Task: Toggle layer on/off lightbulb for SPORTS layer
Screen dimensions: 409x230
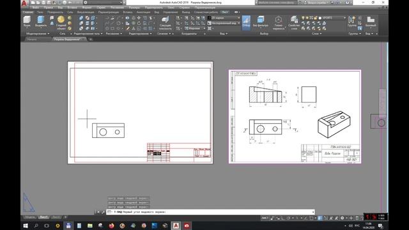Action: point(303,18)
